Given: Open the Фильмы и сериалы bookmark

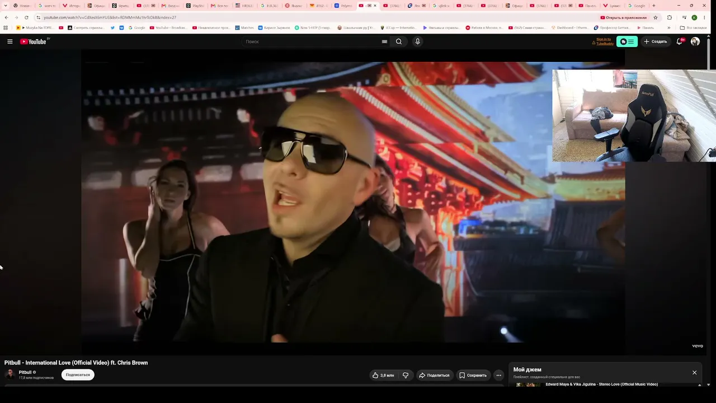Looking at the screenshot, I should pyautogui.click(x=441, y=27).
